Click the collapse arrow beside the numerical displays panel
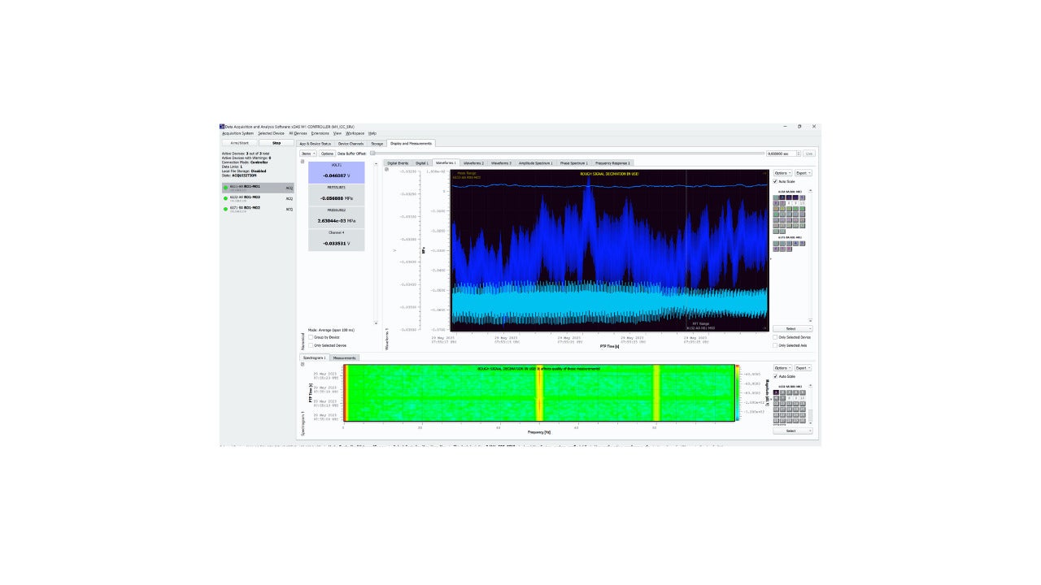This screenshot has width=1041, height=585. point(376,163)
